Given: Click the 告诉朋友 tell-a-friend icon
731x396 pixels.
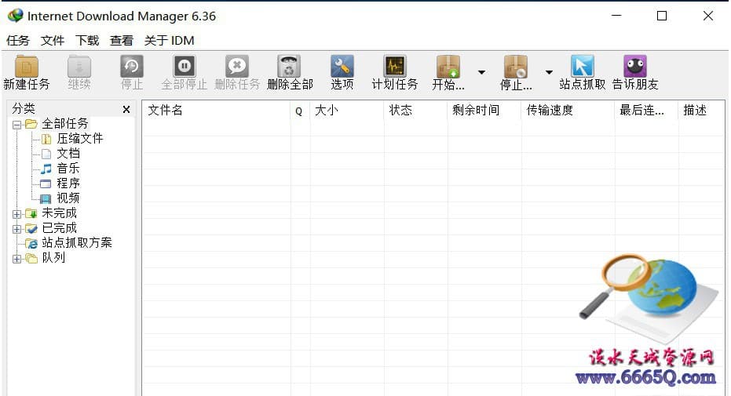Looking at the screenshot, I should (635, 67).
